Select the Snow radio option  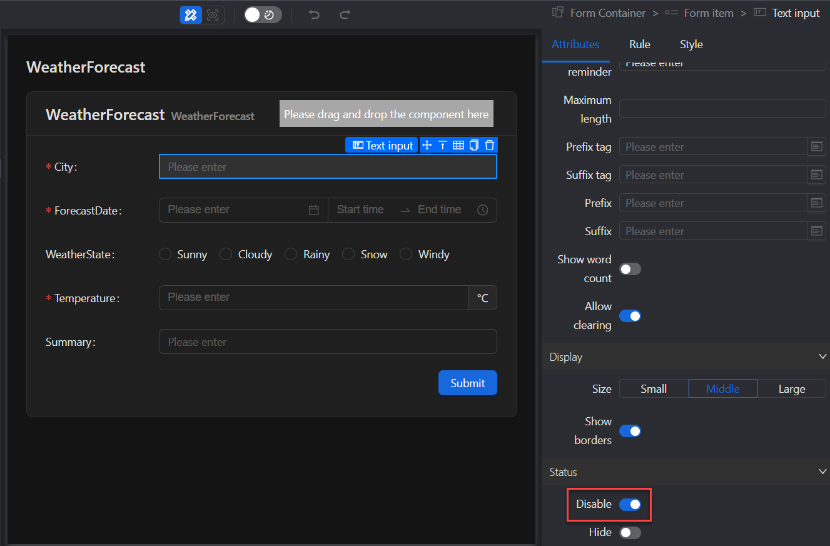pos(348,254)
